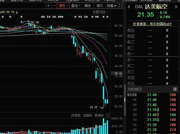Close the volume indicator panel

point(108,116)
